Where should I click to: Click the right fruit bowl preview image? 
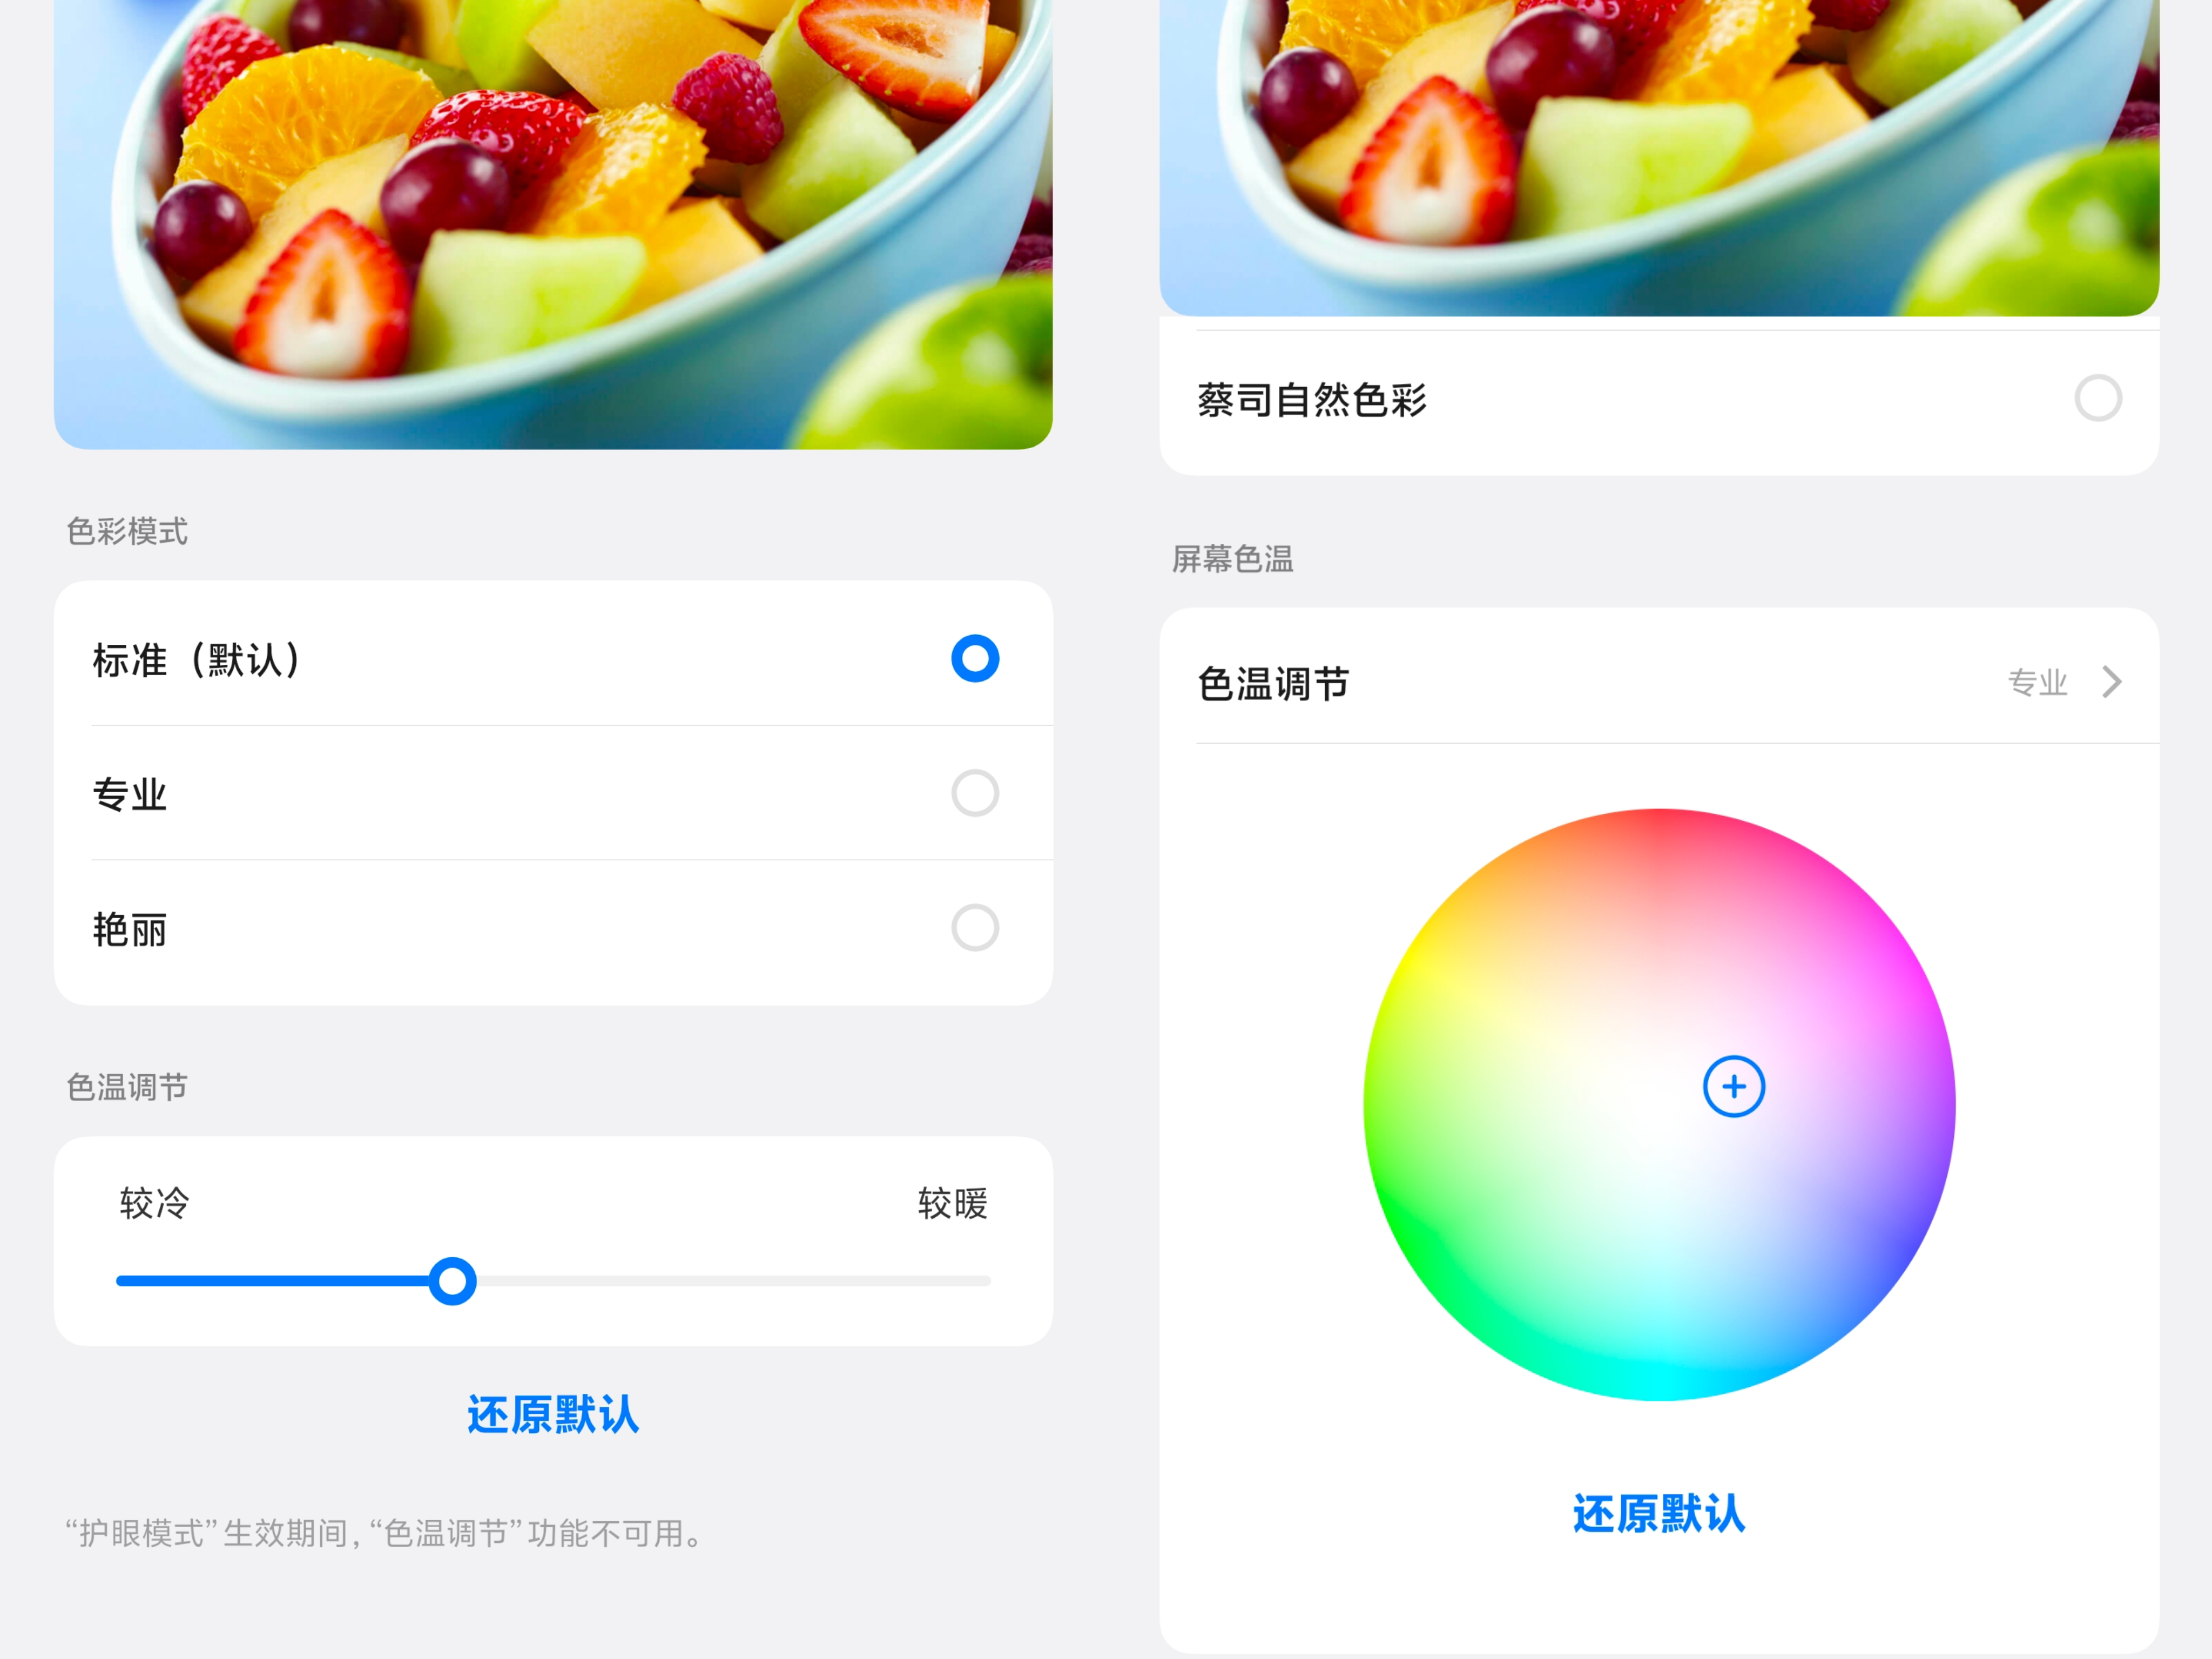[x=1659, y=158]
